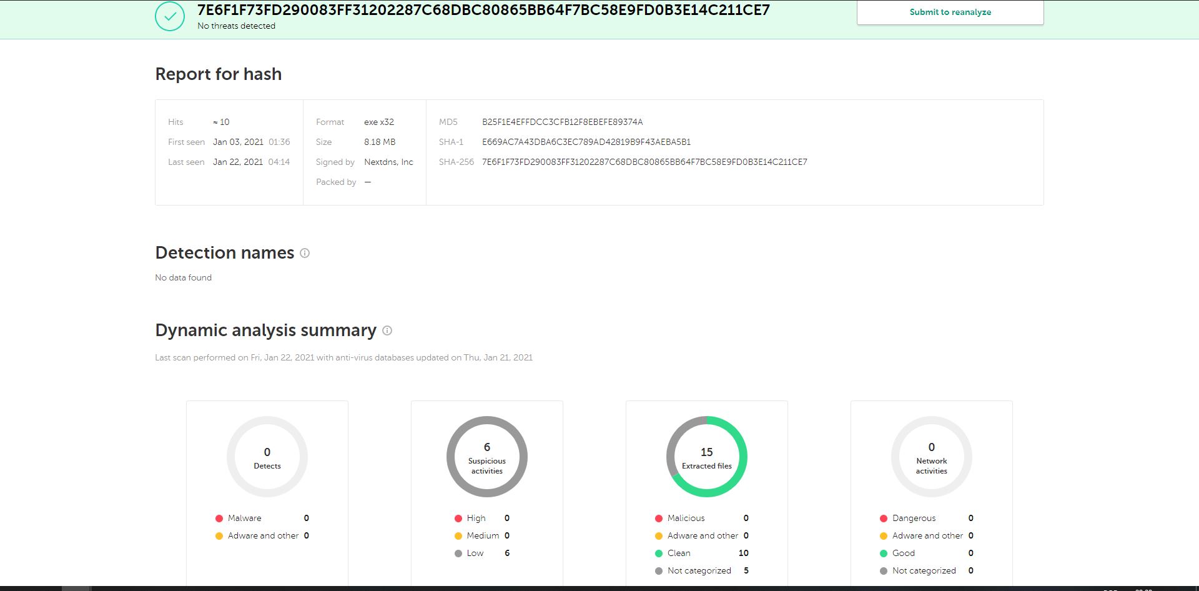Click the Nextdns, Inc signer name
Viewport: 1199px width, 591px height.
pyautogui.click(x=388, y=162)
